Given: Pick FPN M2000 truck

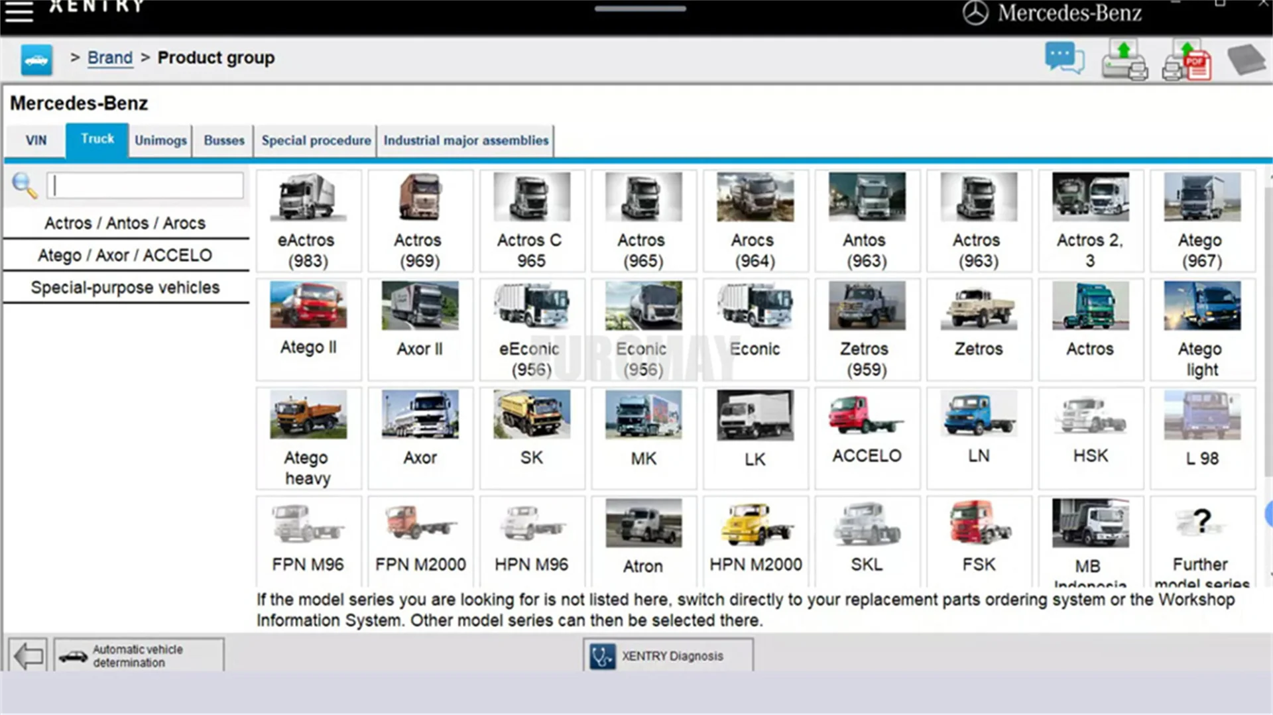Looking at the screenshot, I should coord(420,541).
